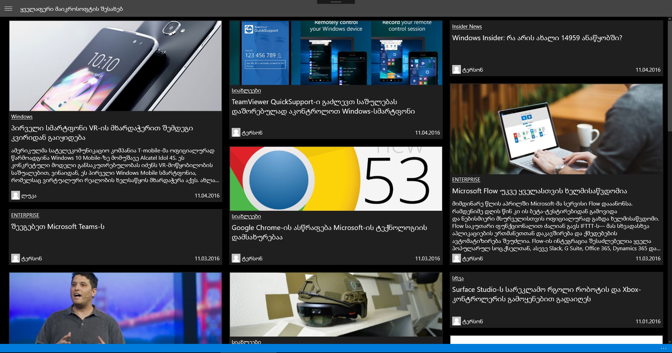
Task: Click date 11.01.2016 in the Surface Studio card
Action: (x=648, y=322)
